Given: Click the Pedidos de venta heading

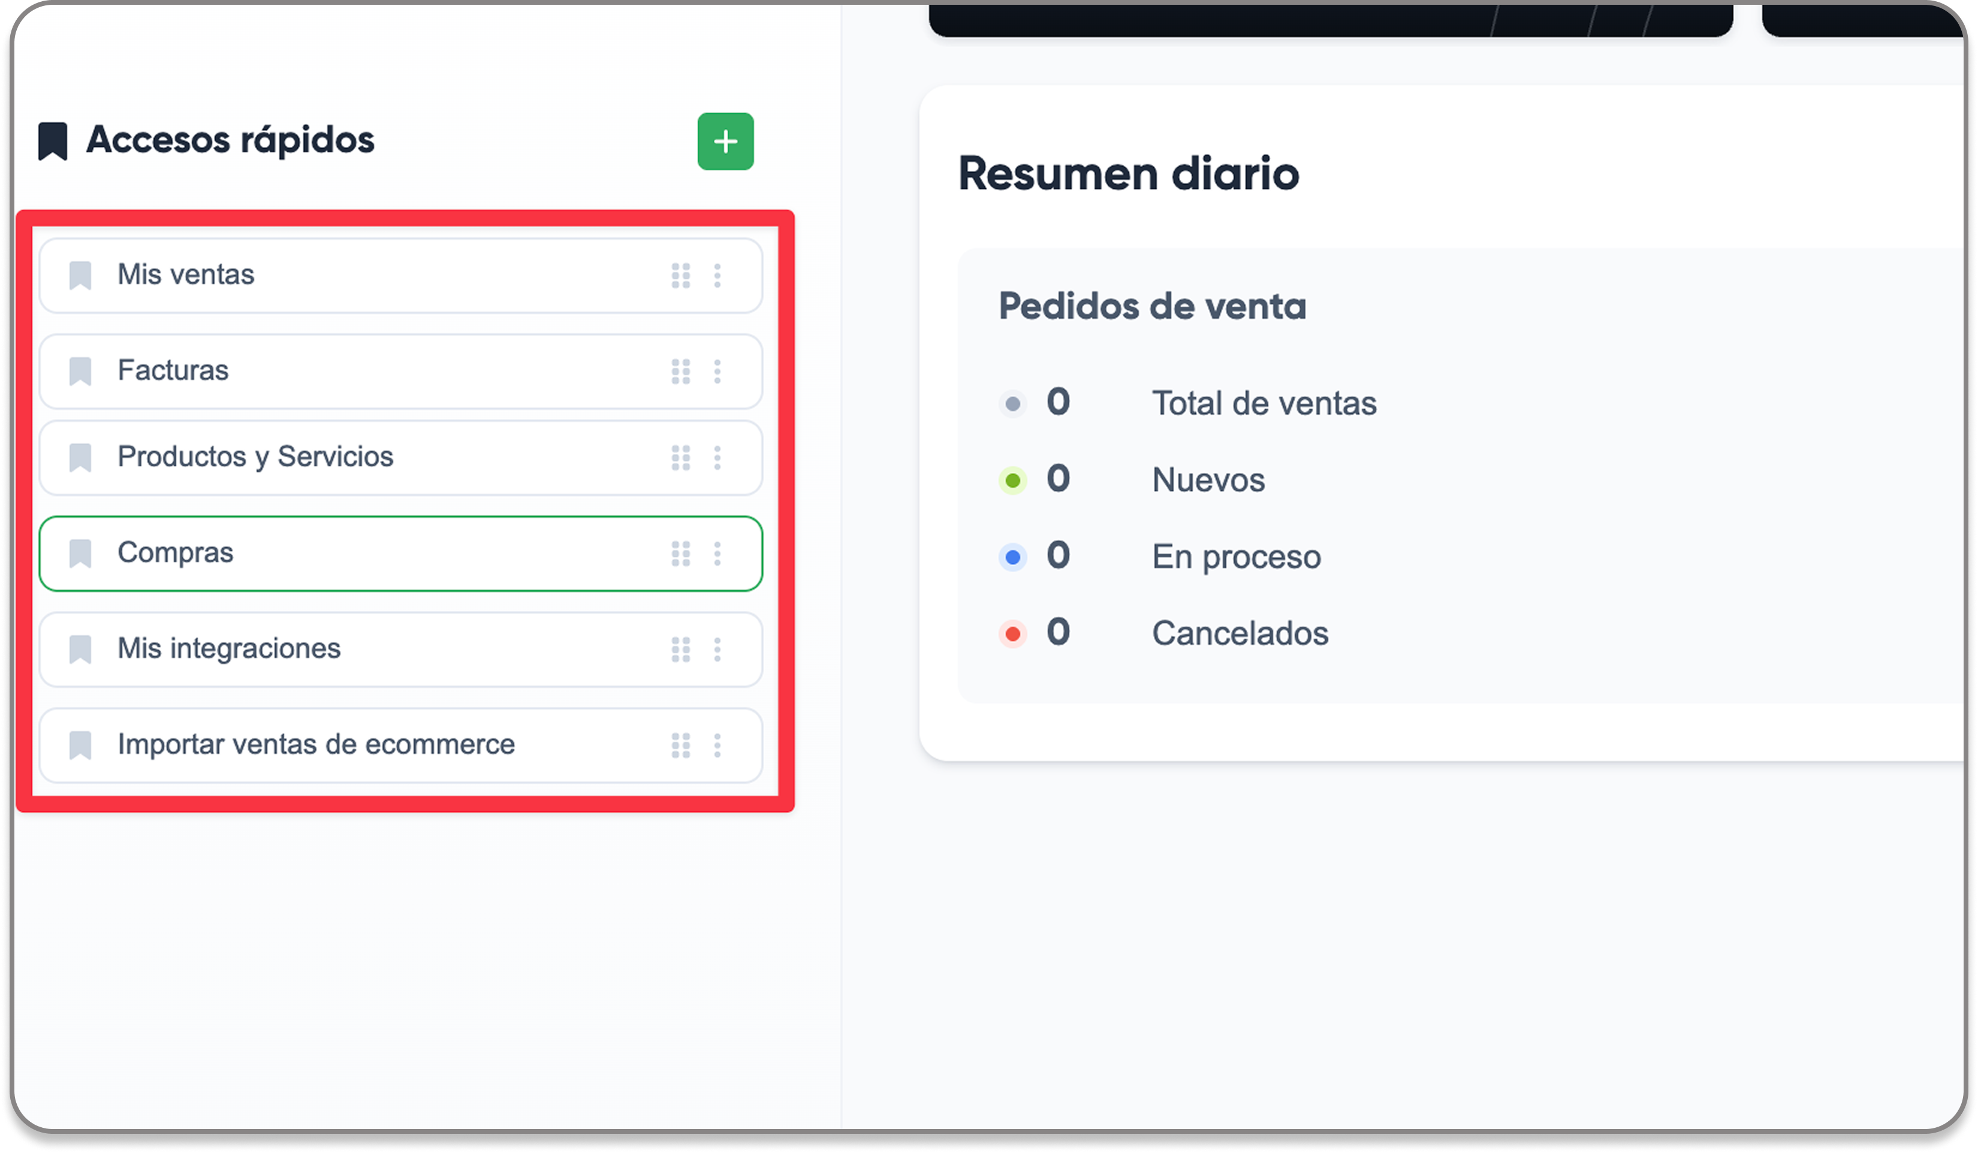Looking at the screenshot, I should 1152,306.
